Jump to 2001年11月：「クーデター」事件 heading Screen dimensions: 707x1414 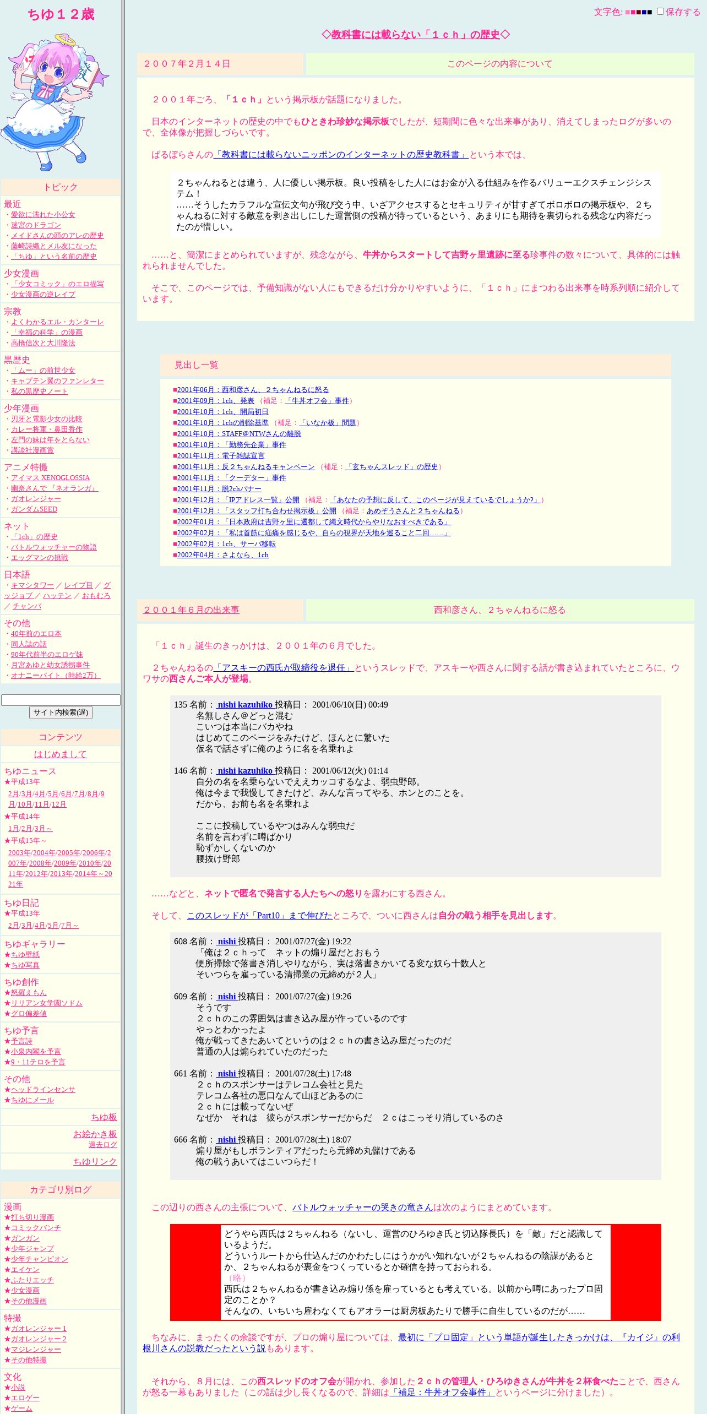tap(232, 478)
